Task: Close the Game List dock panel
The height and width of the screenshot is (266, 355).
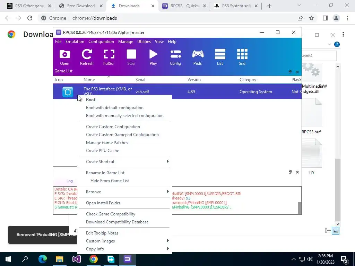Action: coord(297,72)
